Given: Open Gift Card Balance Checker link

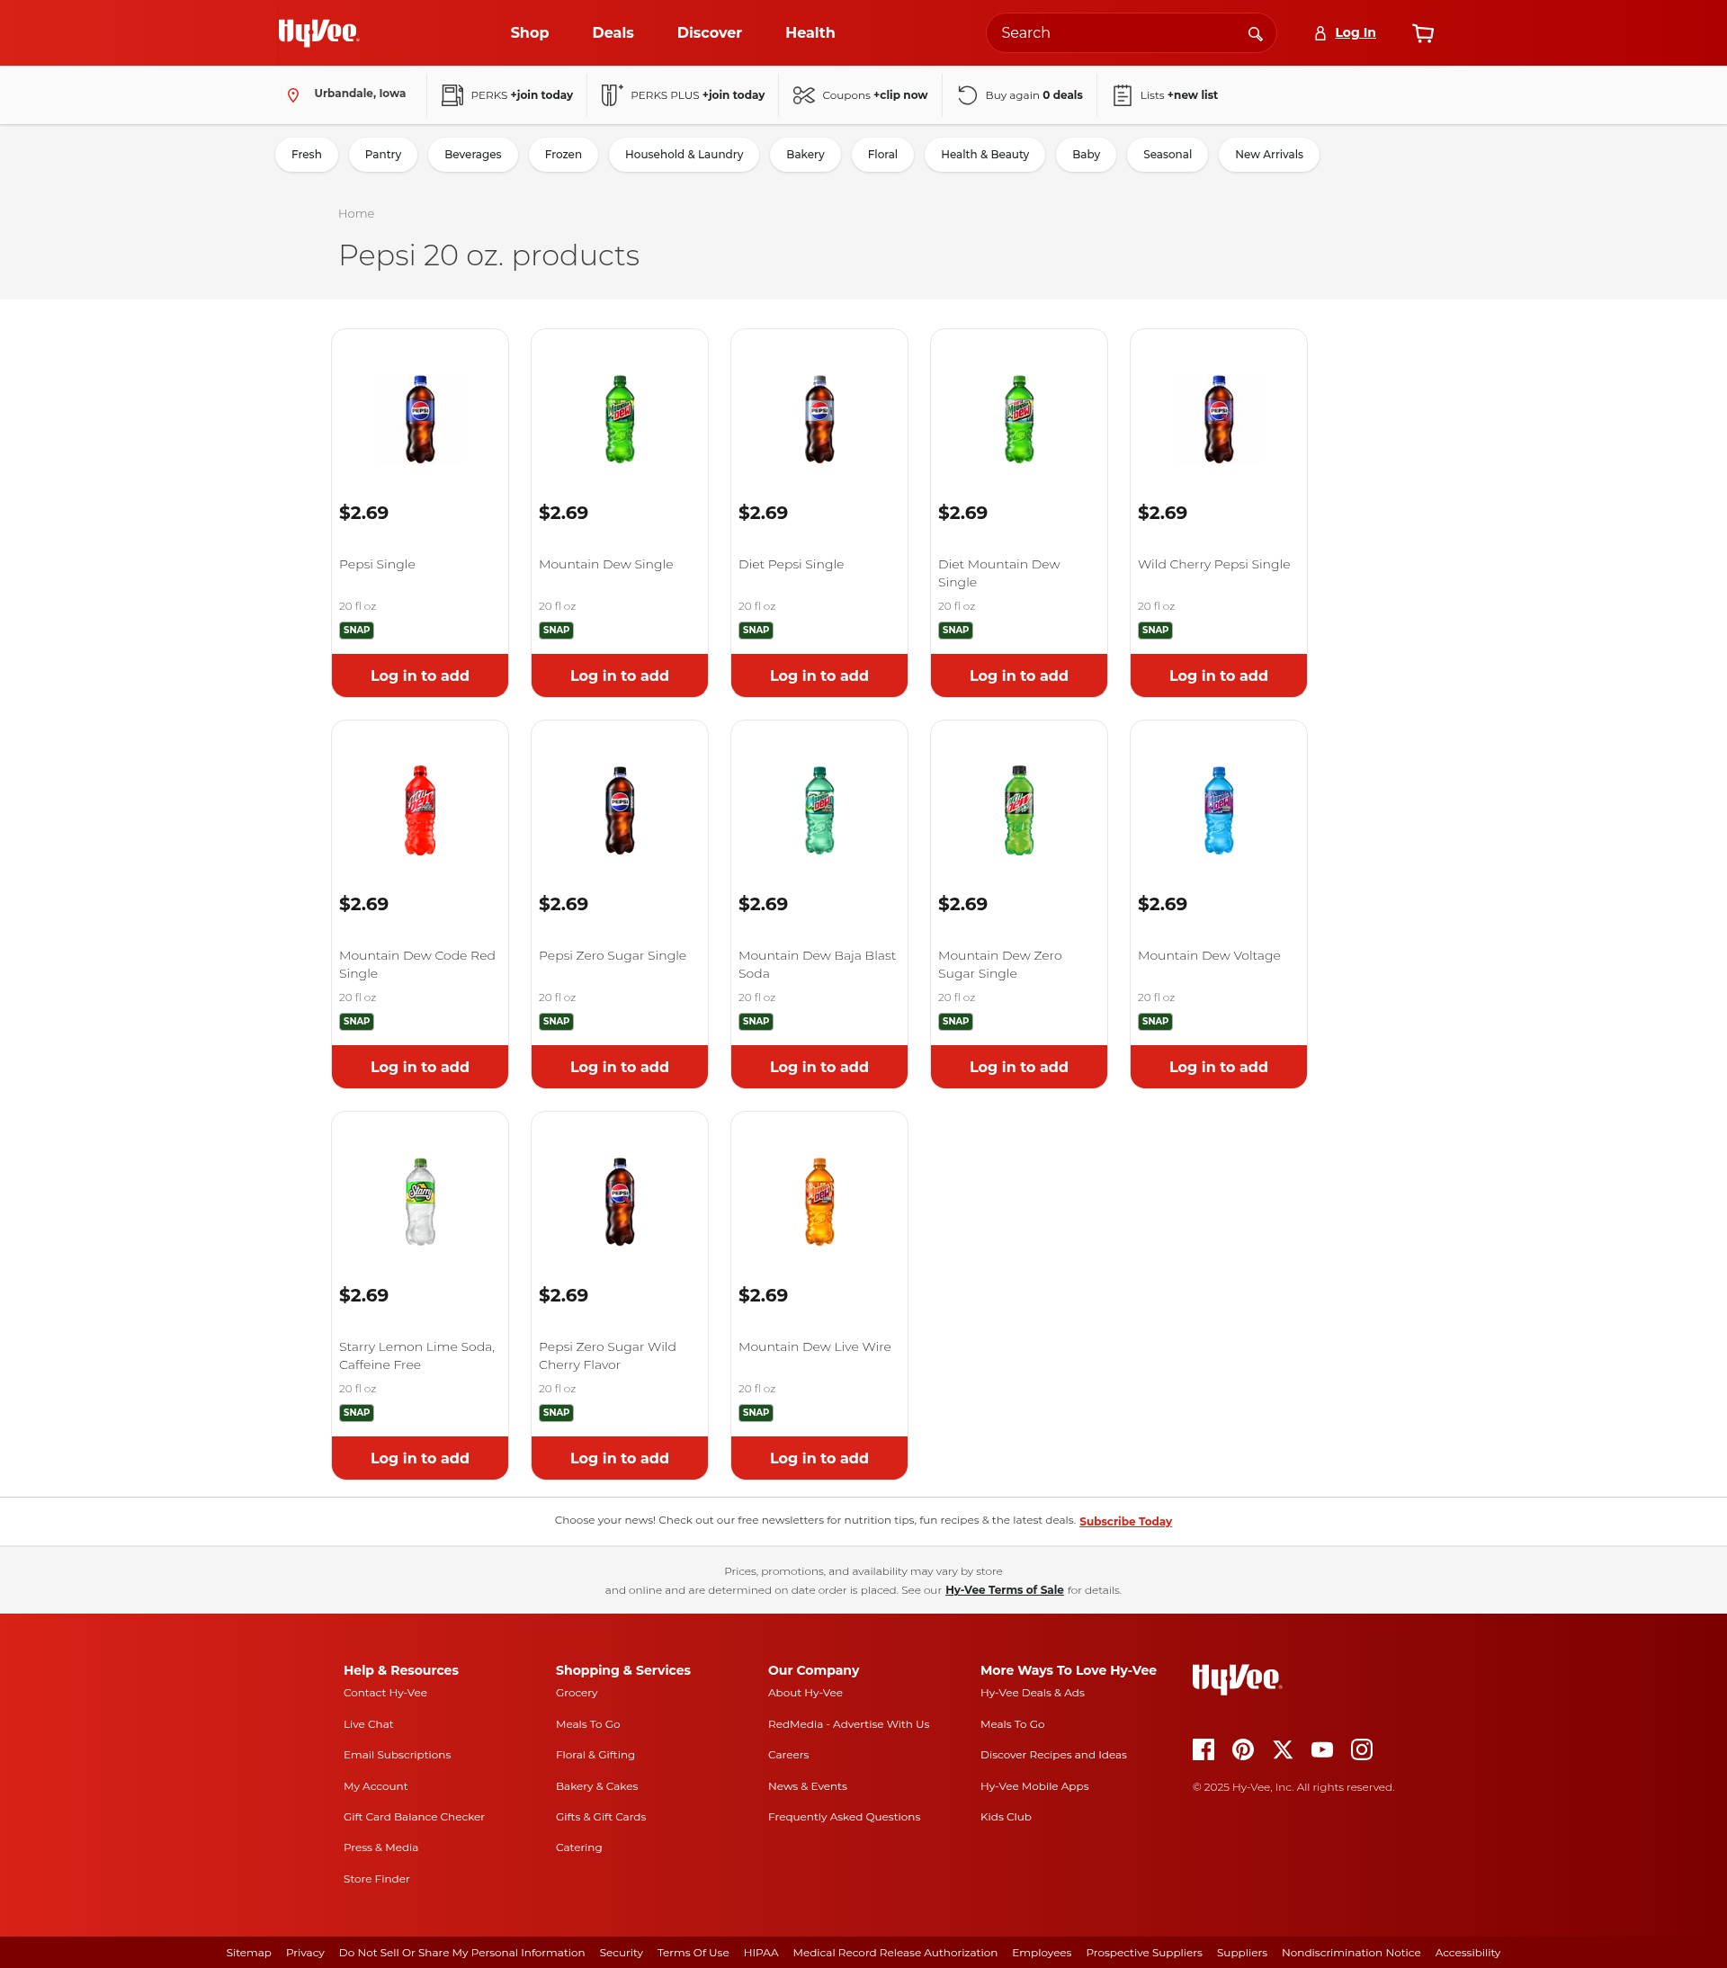Looking at the screenshot, I should pos(414,1817).
